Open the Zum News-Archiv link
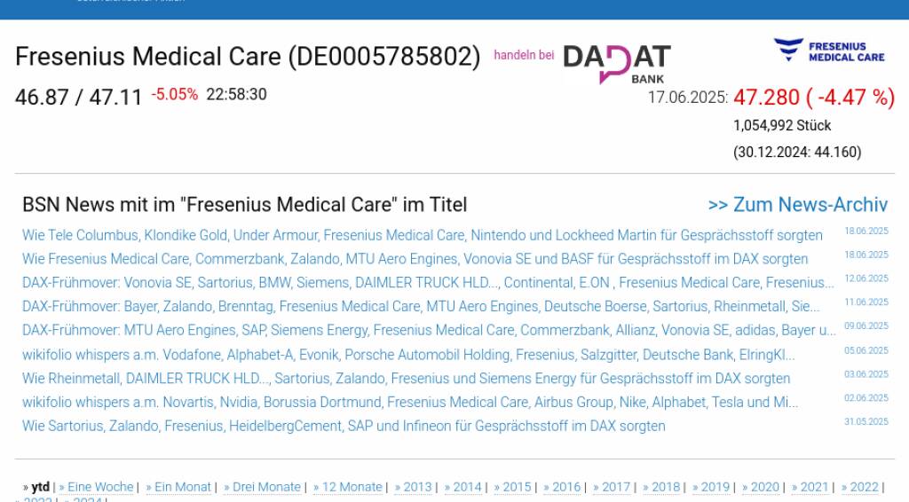The height and width of the screenshot is (502, 909). point(797,205)
